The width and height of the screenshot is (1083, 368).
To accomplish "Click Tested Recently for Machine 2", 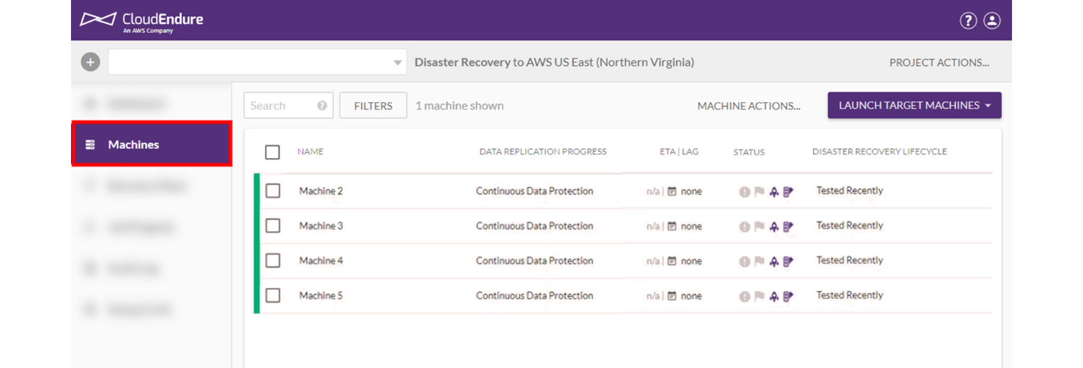I will pos(850,191).
